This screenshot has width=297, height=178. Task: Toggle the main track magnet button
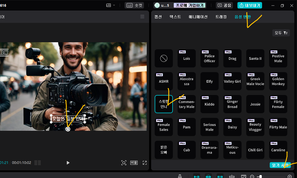[197, 176]
